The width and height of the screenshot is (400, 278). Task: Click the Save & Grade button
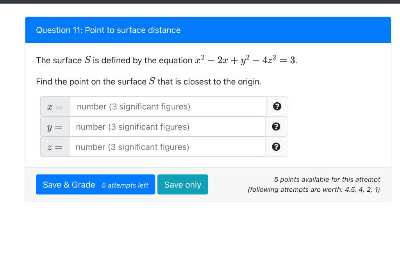pyautogui.click(x=95, y=184)
